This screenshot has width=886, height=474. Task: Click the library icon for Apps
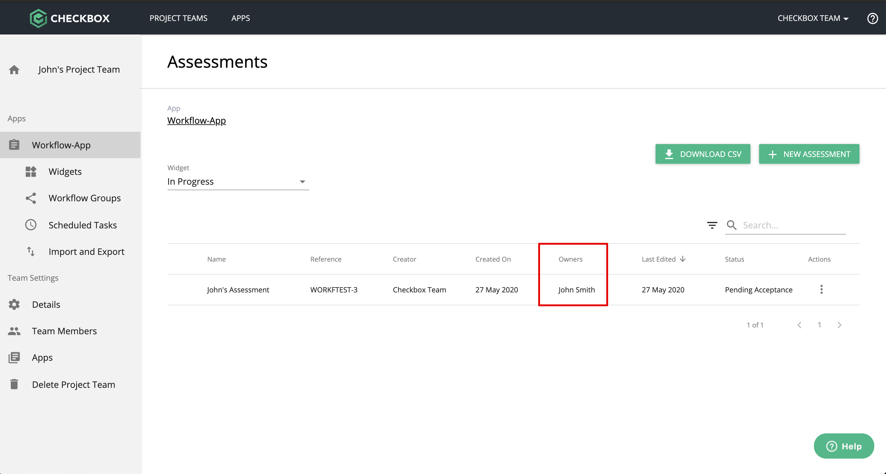click(14, 357)
